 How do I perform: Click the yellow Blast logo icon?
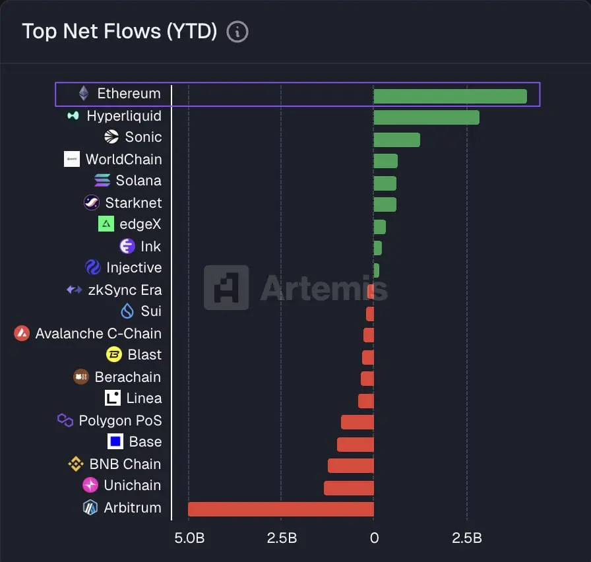click(x=114, y=354)
